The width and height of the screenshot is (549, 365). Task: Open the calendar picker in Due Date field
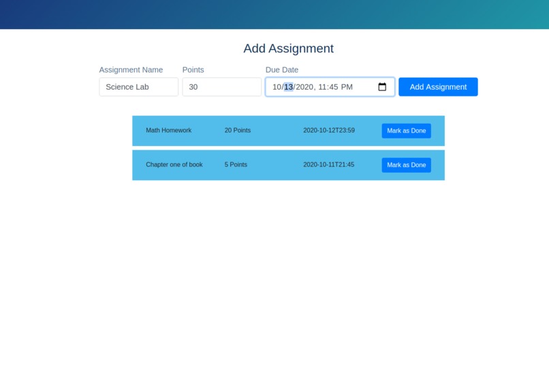click(382, 86)
